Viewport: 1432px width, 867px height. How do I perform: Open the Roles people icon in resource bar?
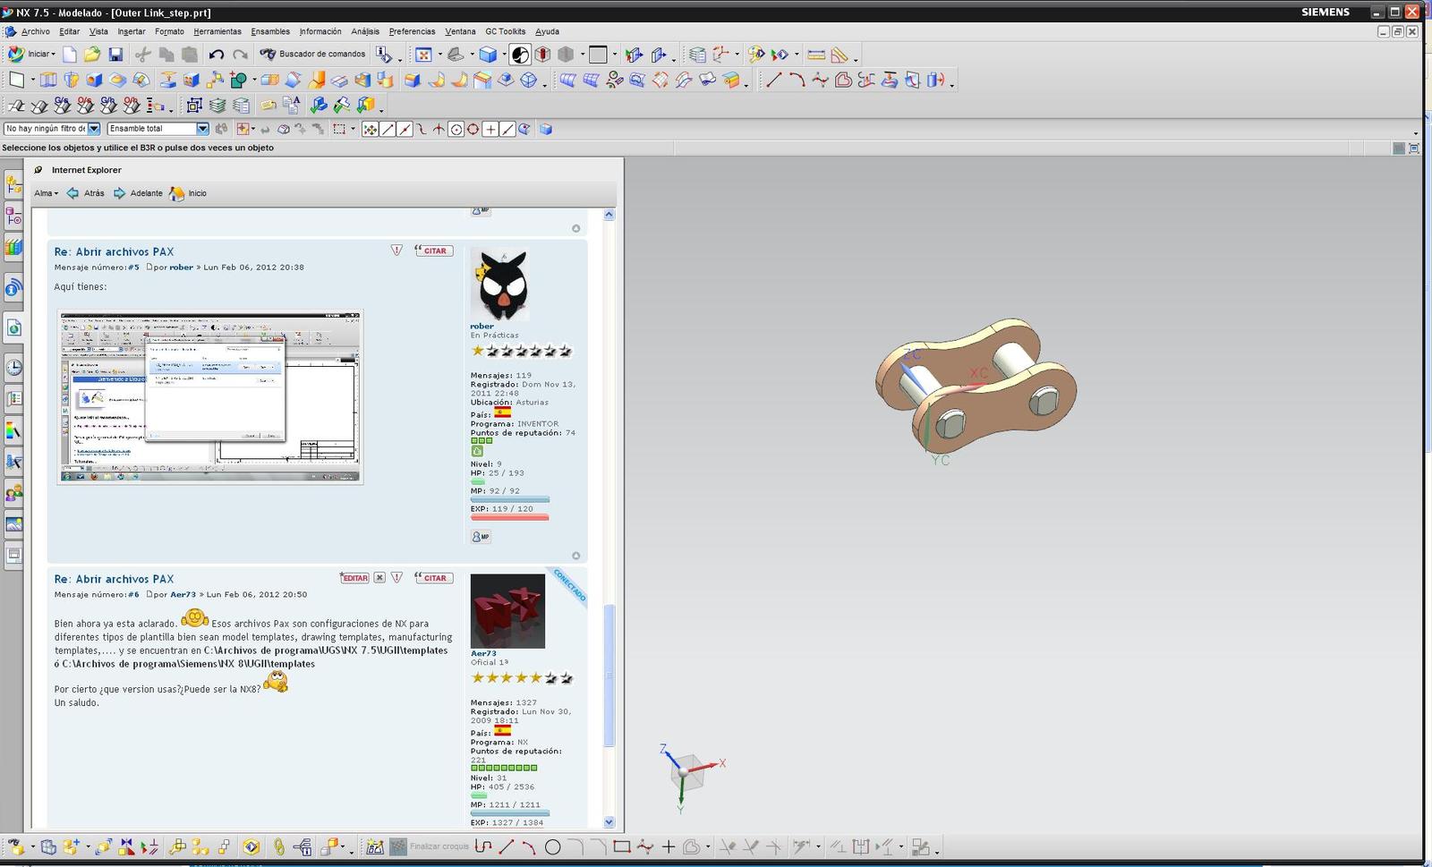(13, 493)
